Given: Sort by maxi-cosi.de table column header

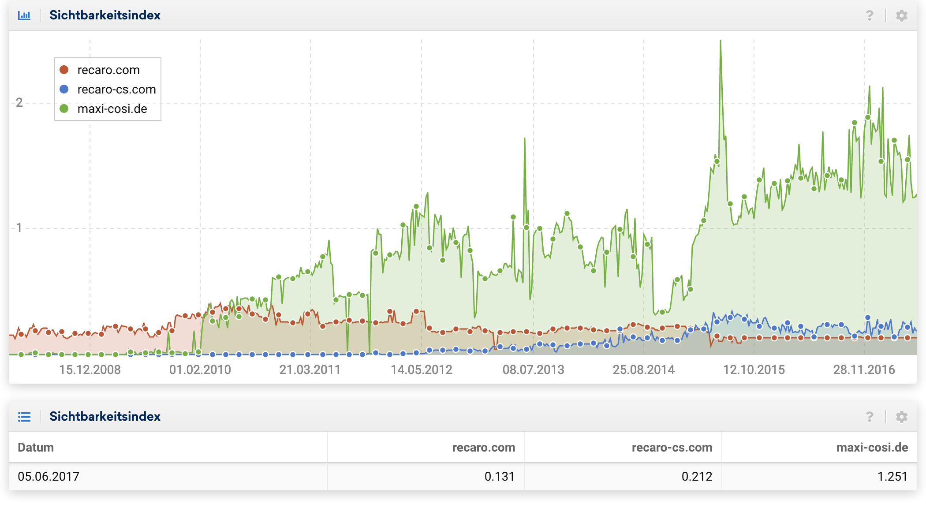Looking at the screenshot, I should (872, 448).
